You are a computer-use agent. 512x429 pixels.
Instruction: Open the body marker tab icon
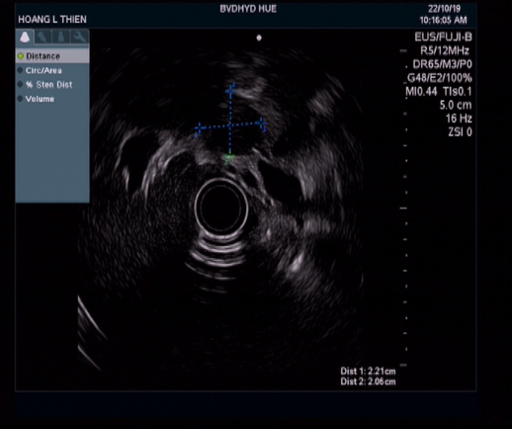(x=60, y=37)
